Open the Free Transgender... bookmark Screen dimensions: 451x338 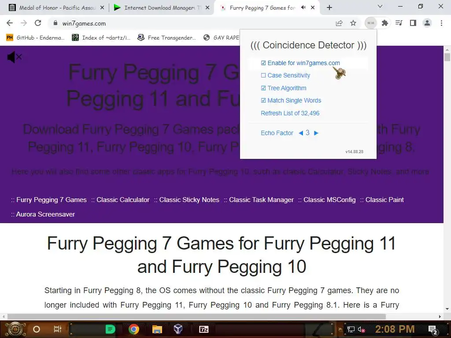[x=167, y=38]
